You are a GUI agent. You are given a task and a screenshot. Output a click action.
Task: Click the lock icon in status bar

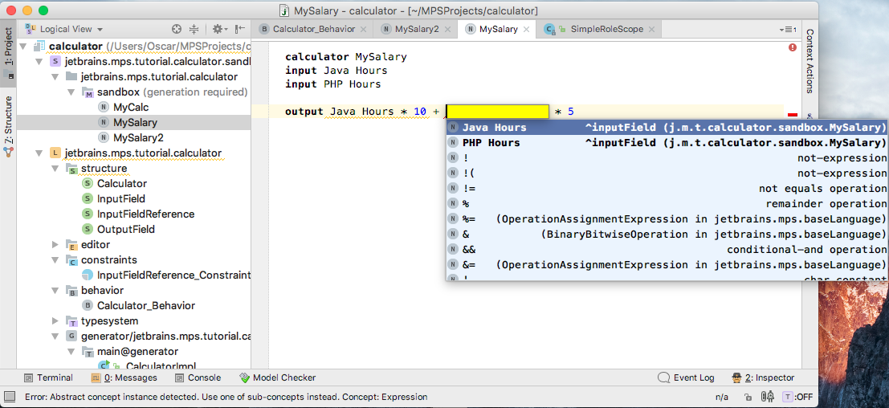748,397
